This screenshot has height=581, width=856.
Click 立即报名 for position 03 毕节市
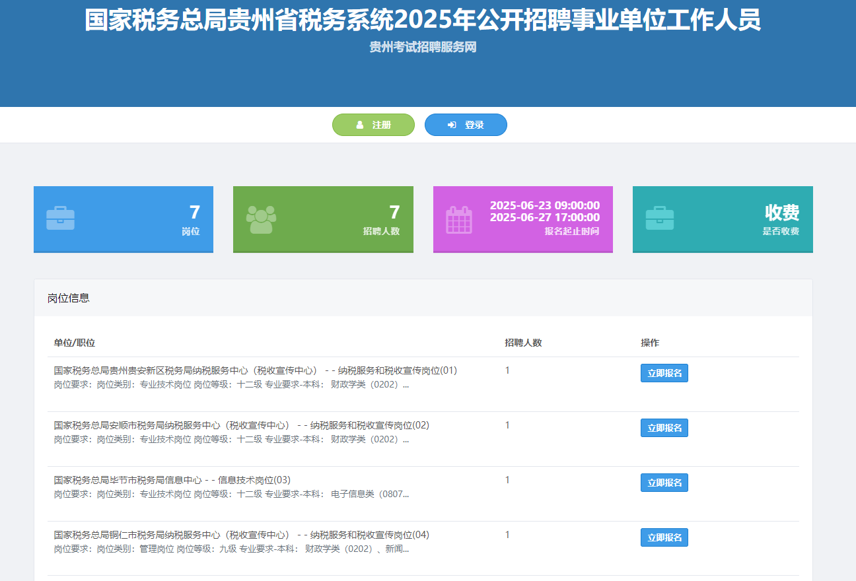click(x=664, y=483)
